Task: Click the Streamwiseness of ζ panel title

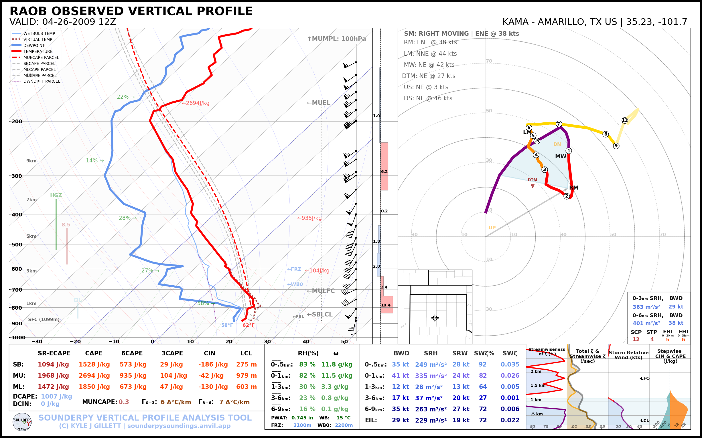Action: (547, 351)
